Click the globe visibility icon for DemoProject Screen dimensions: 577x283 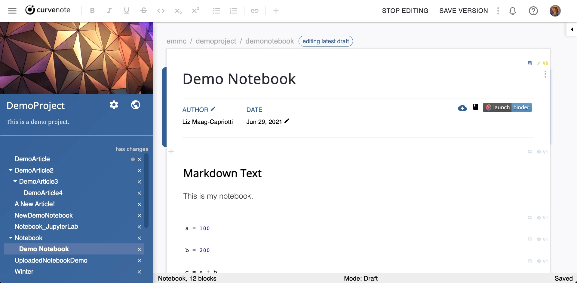(136, 105)
